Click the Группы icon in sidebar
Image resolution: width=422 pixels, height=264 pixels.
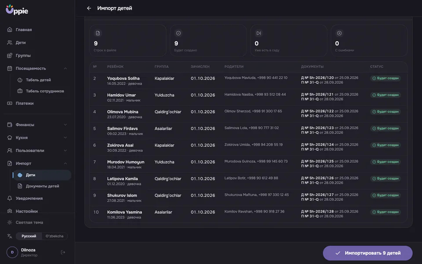click(10, 55)
